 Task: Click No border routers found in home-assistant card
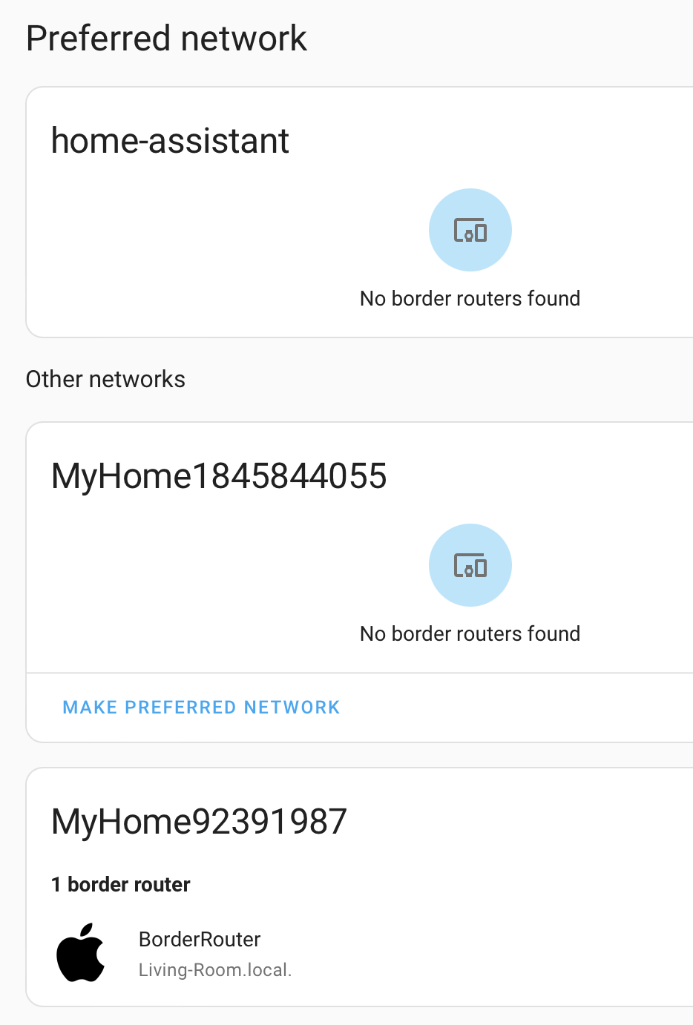pyautogui.click(x=470, y=298)
